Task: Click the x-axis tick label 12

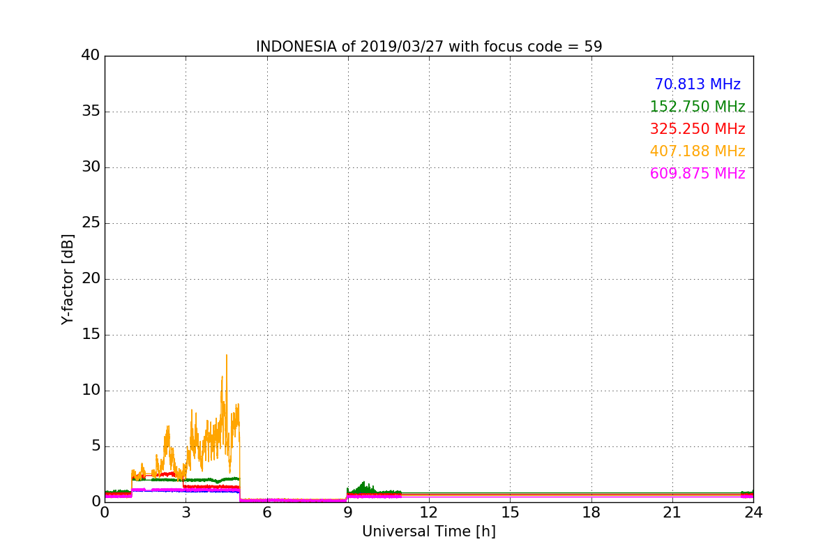Action: (x=429, y=513)
